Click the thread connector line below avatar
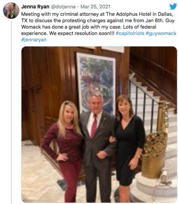 [11, 112]
